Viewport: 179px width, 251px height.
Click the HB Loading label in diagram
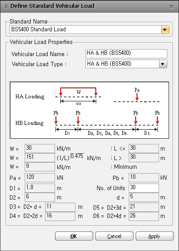click(x=29, y=123)
